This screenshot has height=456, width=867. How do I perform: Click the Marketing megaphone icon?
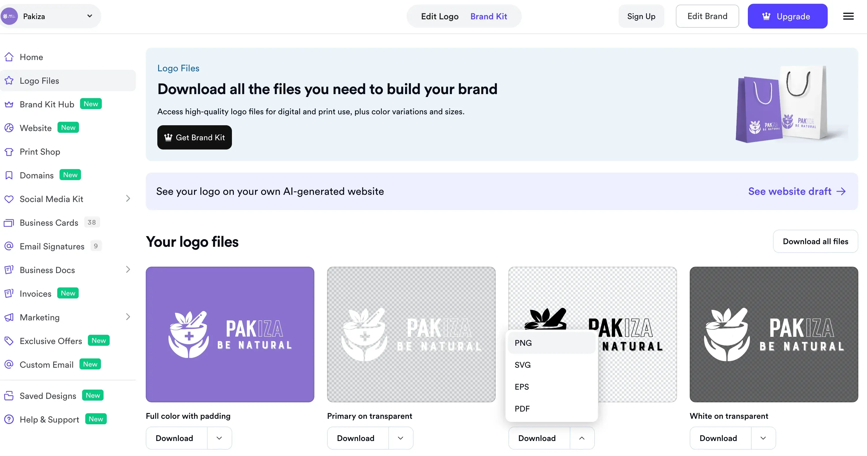[x=9, y=317]
